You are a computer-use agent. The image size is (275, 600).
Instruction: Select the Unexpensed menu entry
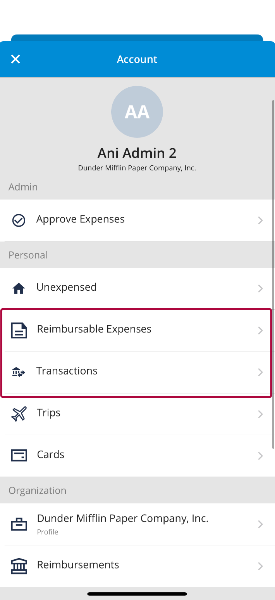[66, 287]
